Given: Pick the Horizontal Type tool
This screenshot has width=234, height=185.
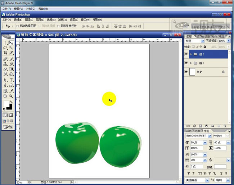Looking at the screenshot, I should point(11,80).
